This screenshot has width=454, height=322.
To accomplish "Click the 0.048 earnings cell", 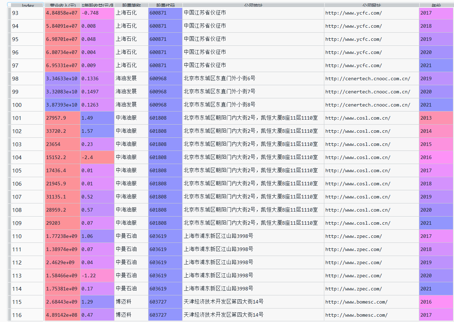I will (97, 39).
